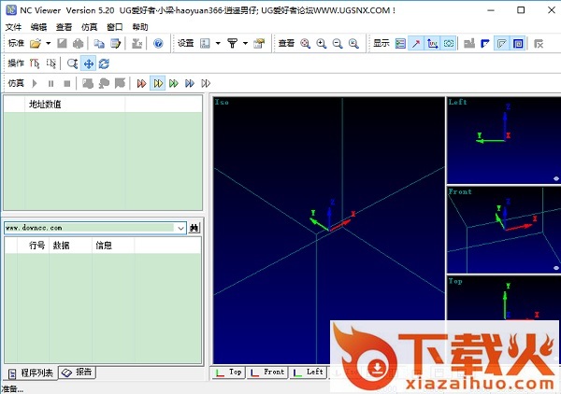Select the pan move tool icon

click(x=88, y=63)
